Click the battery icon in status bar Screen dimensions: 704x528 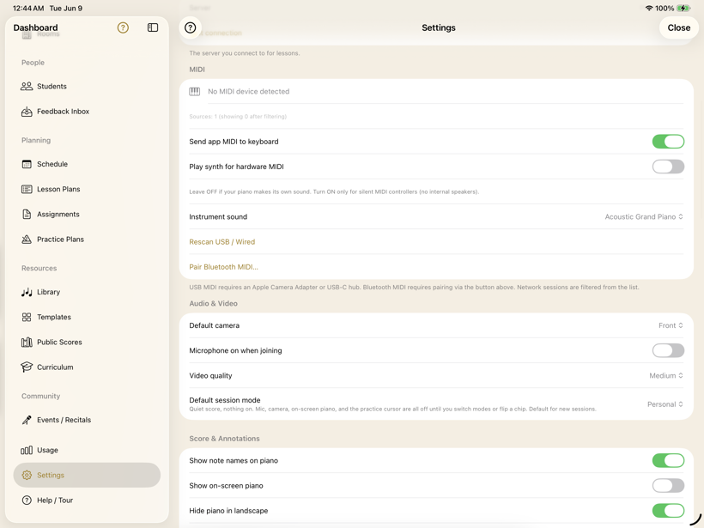pyautogui.click(x=683, y=8)
